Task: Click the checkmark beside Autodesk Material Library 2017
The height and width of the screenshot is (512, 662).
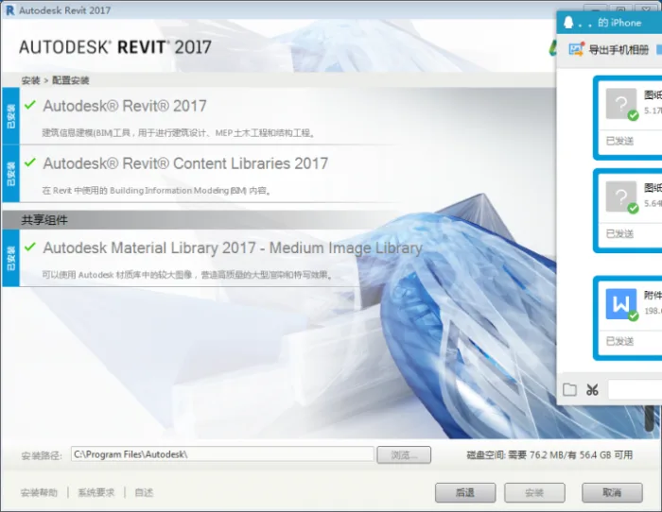Action: 30,247
